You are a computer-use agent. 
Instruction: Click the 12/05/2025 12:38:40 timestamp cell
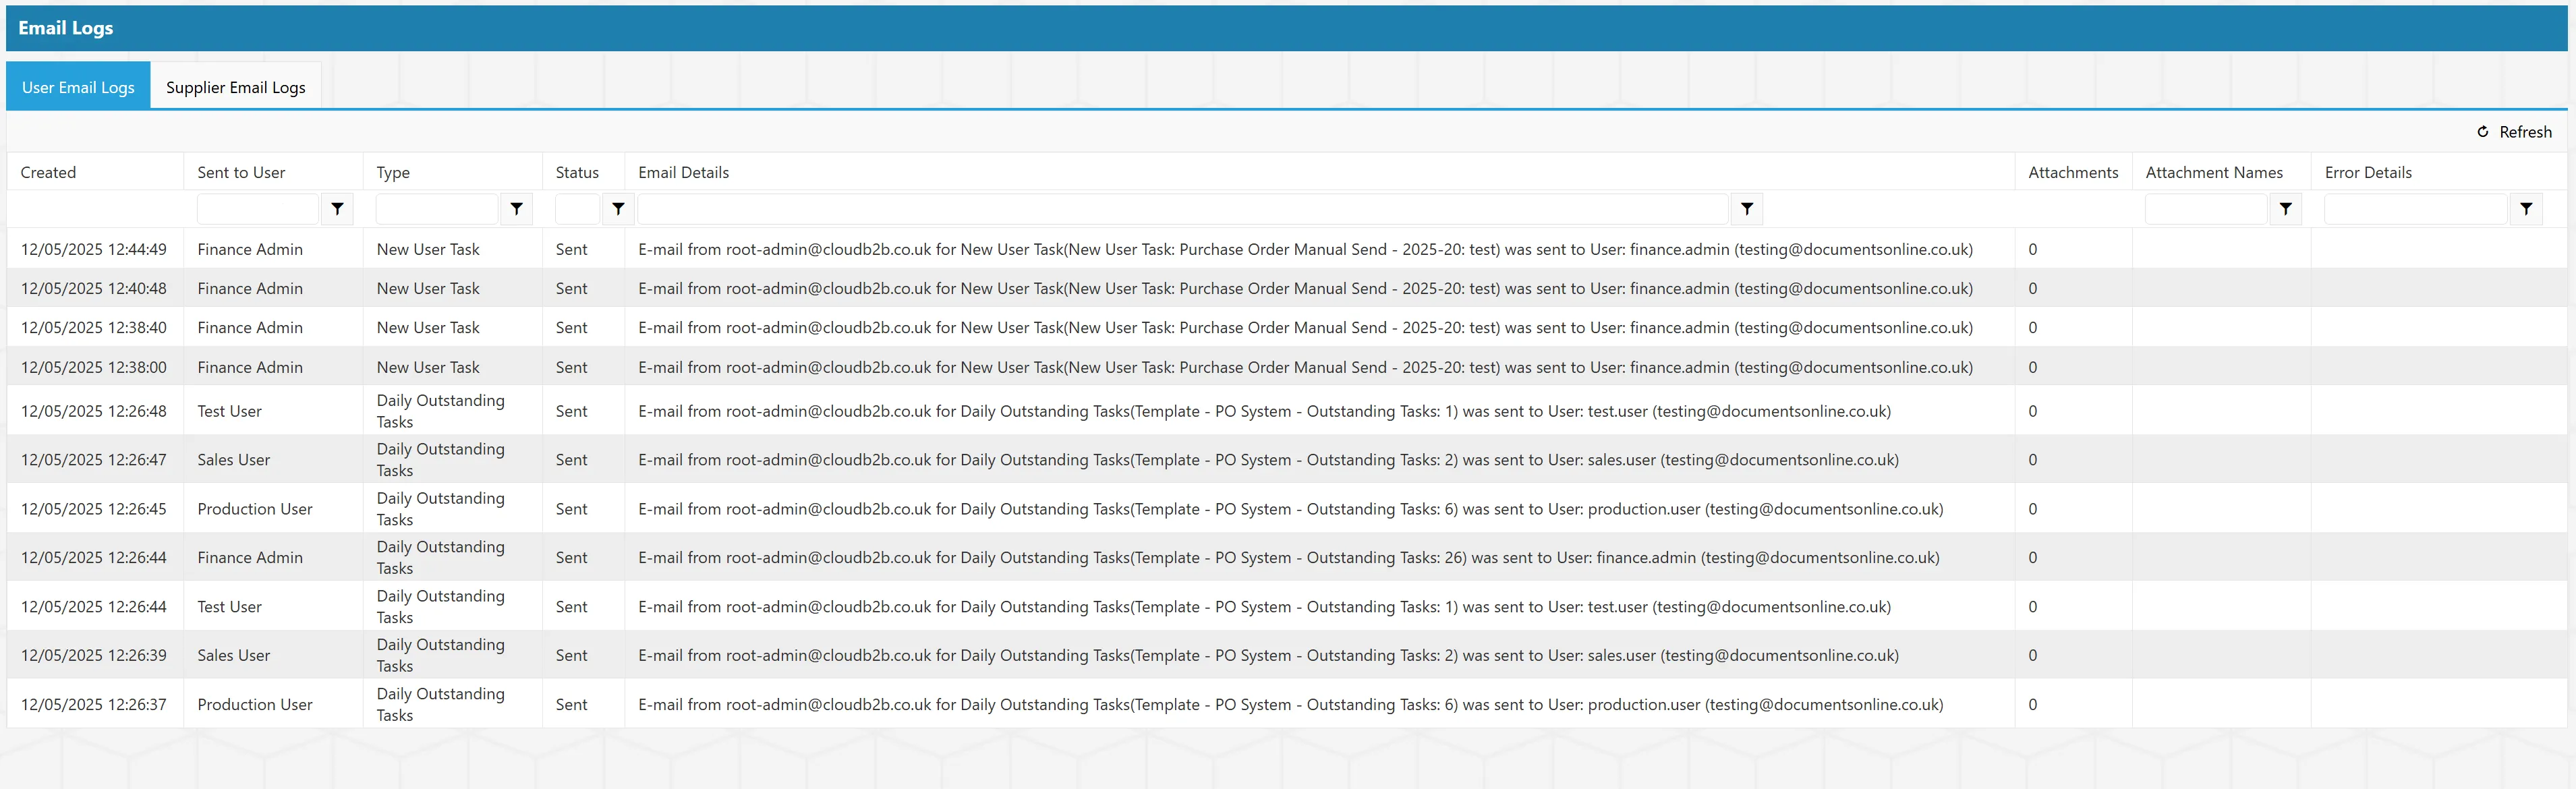coord(94,327)
